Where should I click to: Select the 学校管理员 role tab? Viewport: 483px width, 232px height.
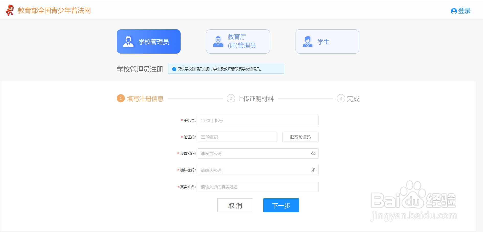click(x=149, y=41)
